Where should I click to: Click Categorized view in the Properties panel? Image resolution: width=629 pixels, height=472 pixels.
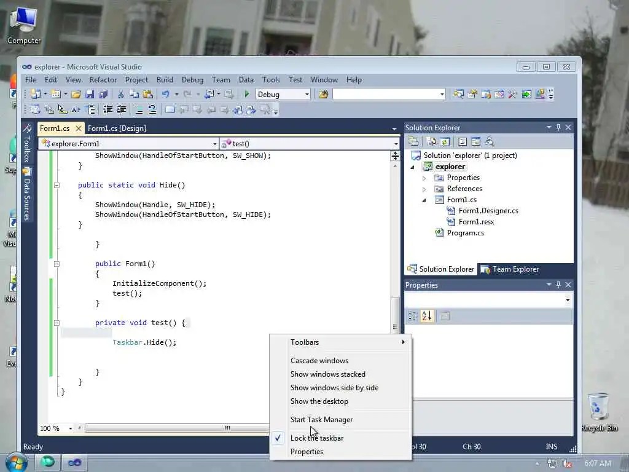point(412,316)
